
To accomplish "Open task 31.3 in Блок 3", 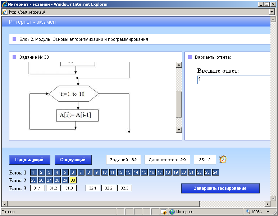I will [x=69, y=188].
